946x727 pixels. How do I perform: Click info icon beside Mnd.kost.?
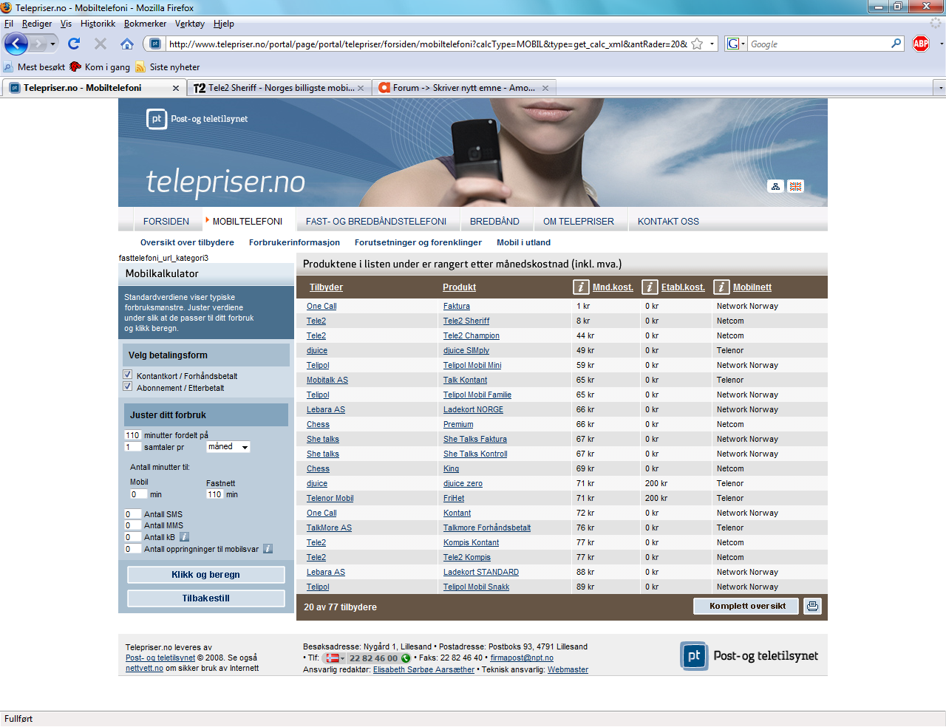[x=581, y=287]
